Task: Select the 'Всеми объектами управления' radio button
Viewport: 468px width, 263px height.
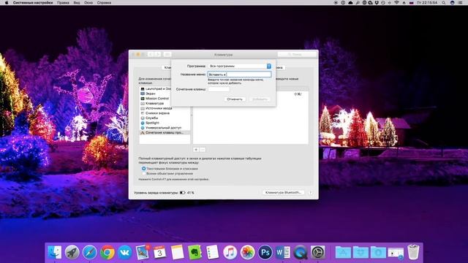Action: pyautogui.click(x=144, y=173)
